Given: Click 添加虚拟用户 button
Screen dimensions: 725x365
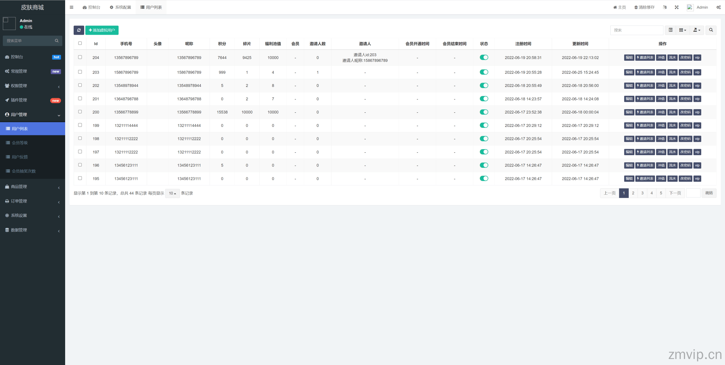Looking at the screenshot, I should tap(102, 30).
